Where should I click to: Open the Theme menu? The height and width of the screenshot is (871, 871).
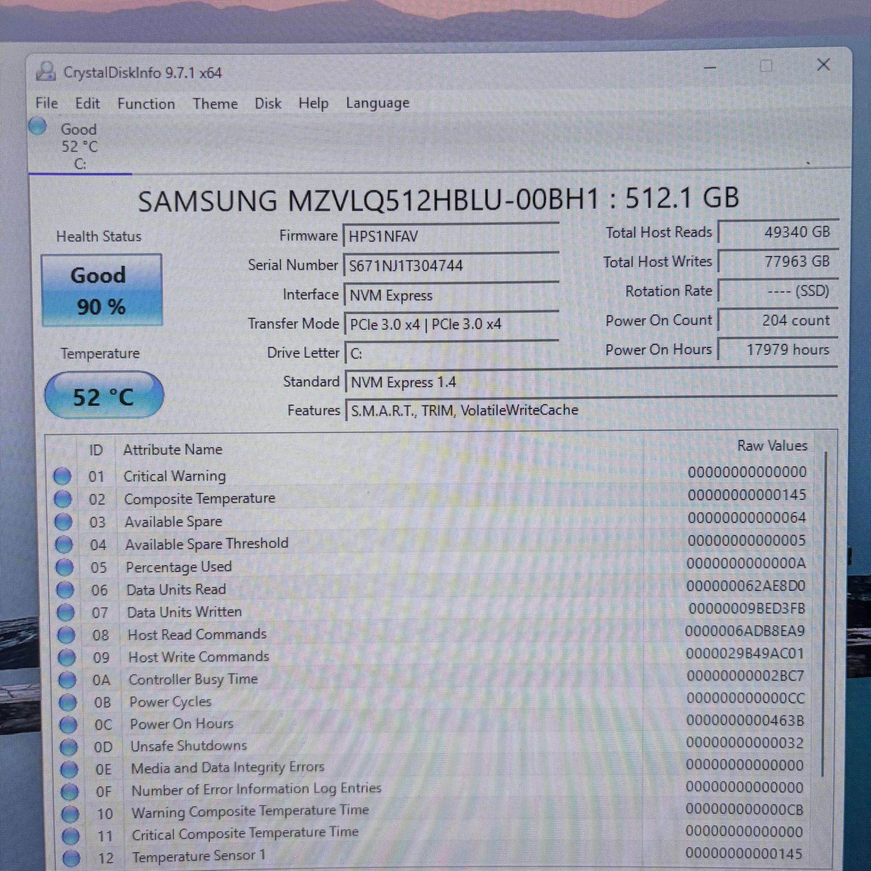(x=215, y=104)
